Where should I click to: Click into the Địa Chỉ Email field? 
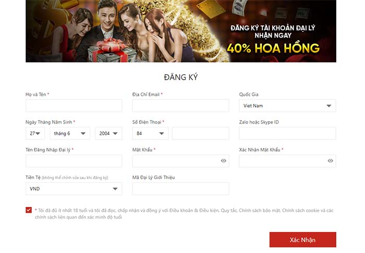180,106
